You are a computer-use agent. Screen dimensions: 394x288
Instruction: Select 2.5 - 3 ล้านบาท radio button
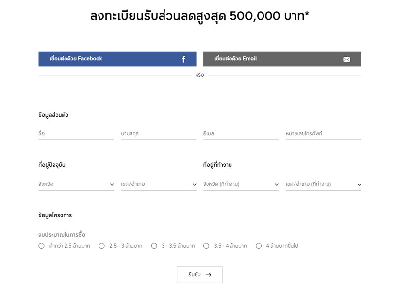click(x=102, y=246)
